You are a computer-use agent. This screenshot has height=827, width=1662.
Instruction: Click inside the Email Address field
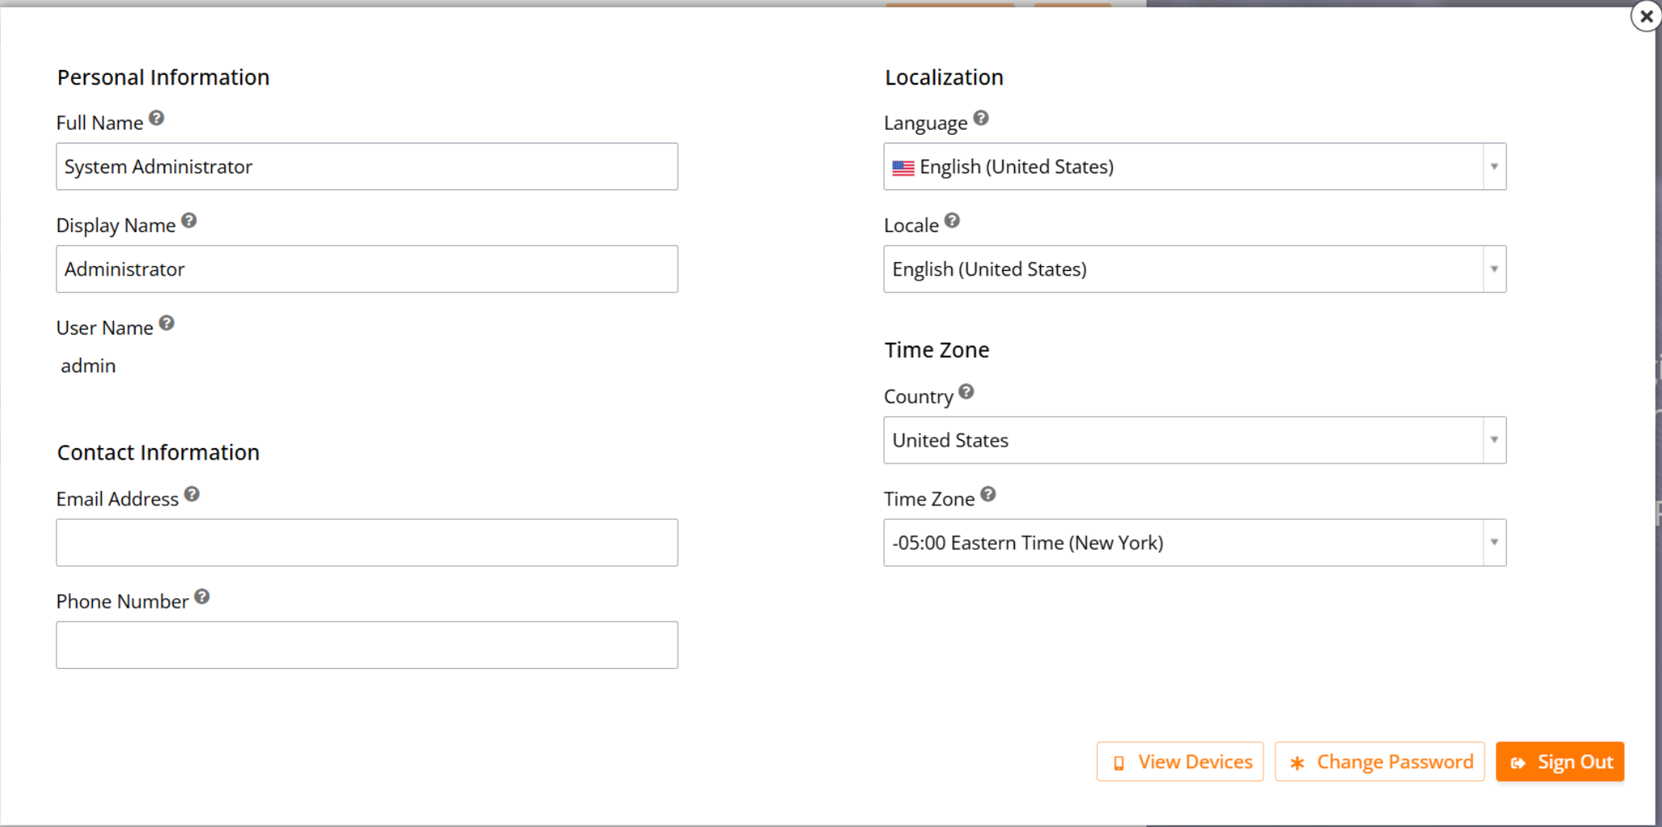(x=366, y=542)
